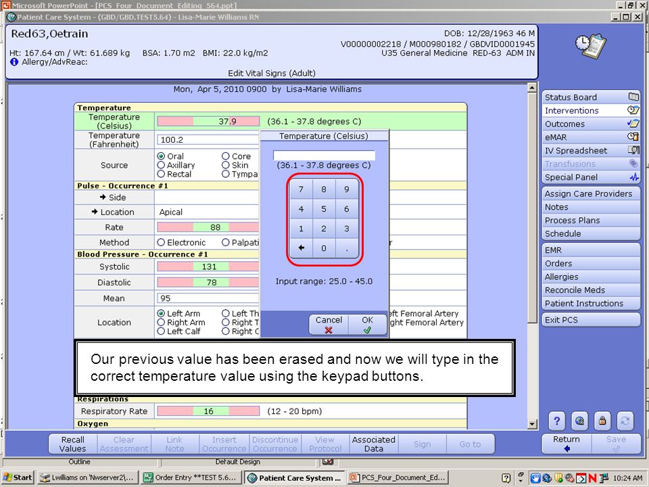The width and height of the screenshot is (649, 487).
Task: Select the Skin temperature source
Action: (x=226, y=165)
